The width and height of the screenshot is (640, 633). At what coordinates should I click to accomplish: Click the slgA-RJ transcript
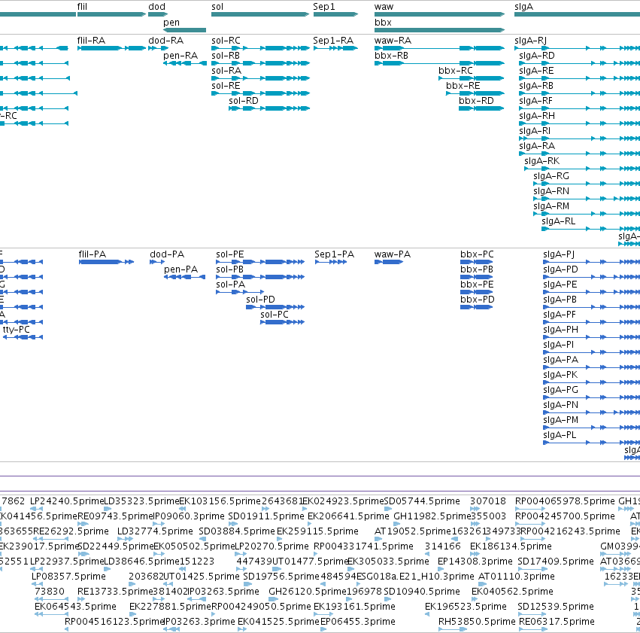577,48
